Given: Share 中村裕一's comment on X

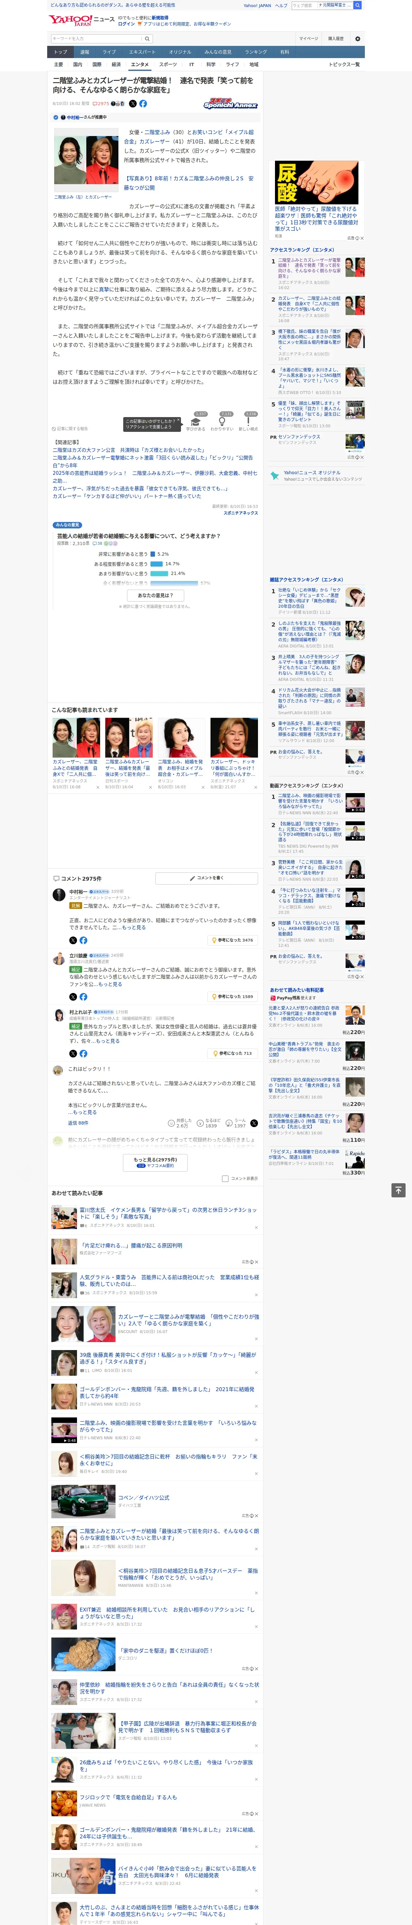Looking at the screenshot, I should tap(73, 940).
